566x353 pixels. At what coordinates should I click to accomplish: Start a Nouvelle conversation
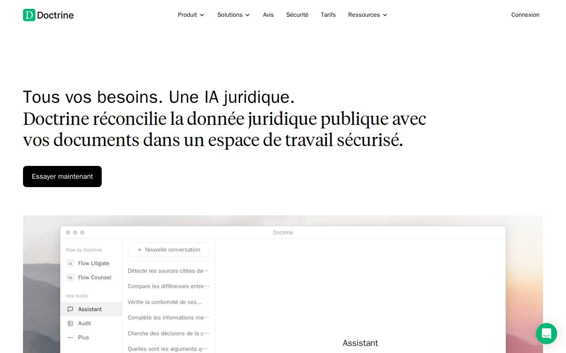(168, 250)
